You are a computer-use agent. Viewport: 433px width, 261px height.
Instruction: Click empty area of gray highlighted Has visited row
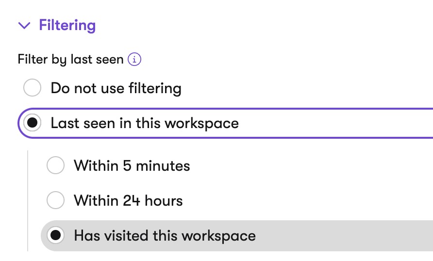(x=342, y=236)
